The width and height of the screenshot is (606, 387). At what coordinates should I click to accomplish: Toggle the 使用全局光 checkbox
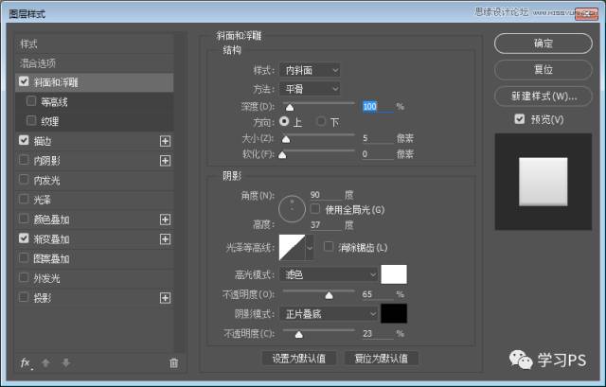pos(316,208)
